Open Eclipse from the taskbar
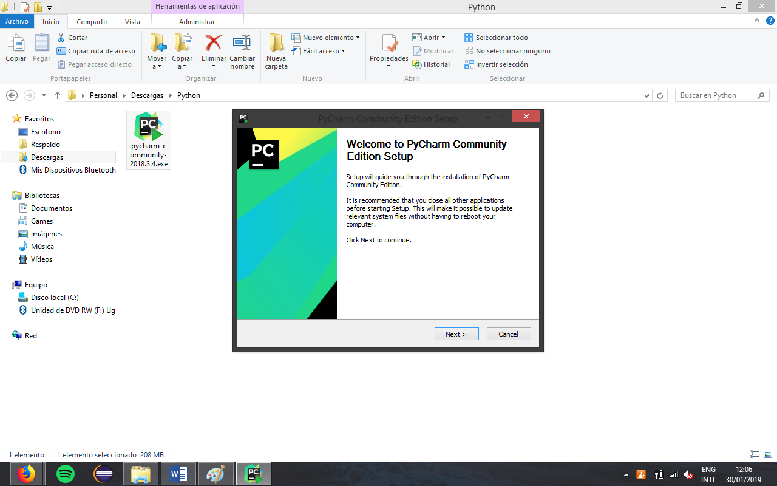 (x=103, y=474)
